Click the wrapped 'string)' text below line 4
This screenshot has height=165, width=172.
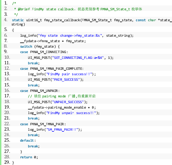pyautogui.click(x=18, y=24)
